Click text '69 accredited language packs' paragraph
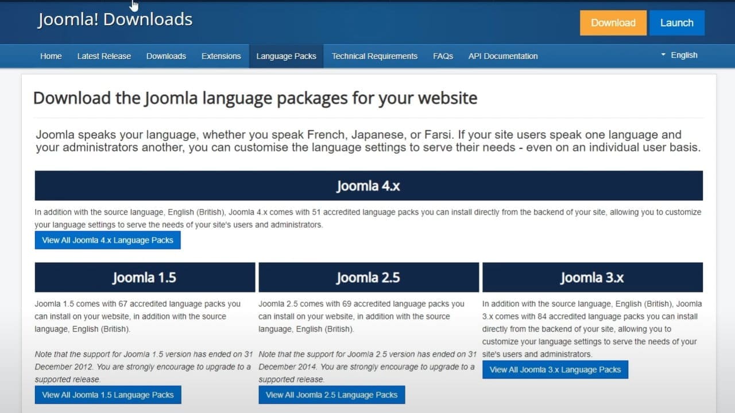Image resolution: width=735 pixels, height=413 pixels. [x=362, y=317]
